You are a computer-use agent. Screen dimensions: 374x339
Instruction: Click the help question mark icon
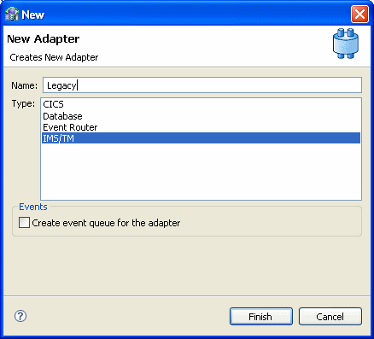[20, 316]
